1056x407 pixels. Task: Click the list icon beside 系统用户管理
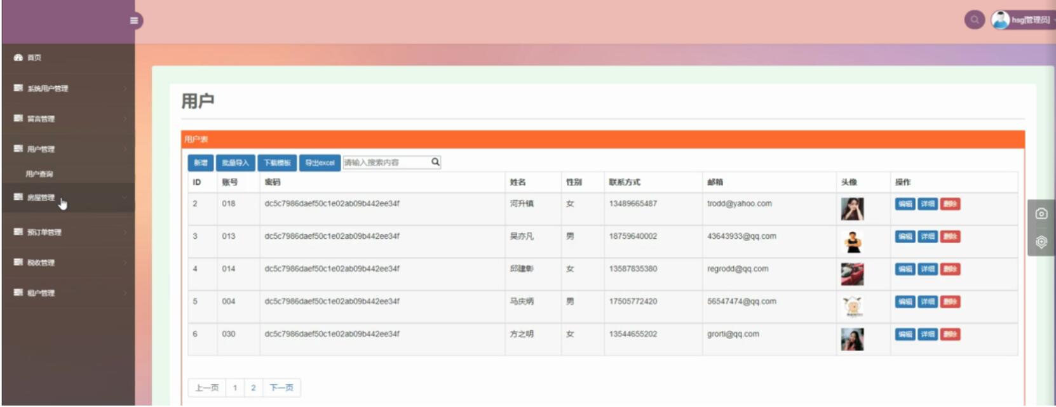pyautogui.click(x=18, y=88)
